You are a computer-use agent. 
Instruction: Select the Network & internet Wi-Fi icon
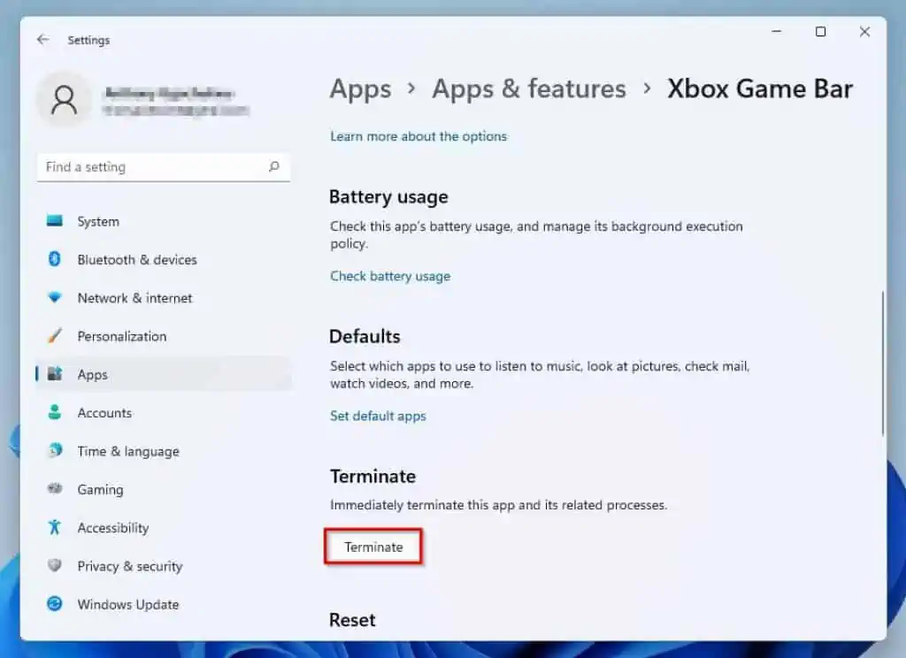pos(55,298)
